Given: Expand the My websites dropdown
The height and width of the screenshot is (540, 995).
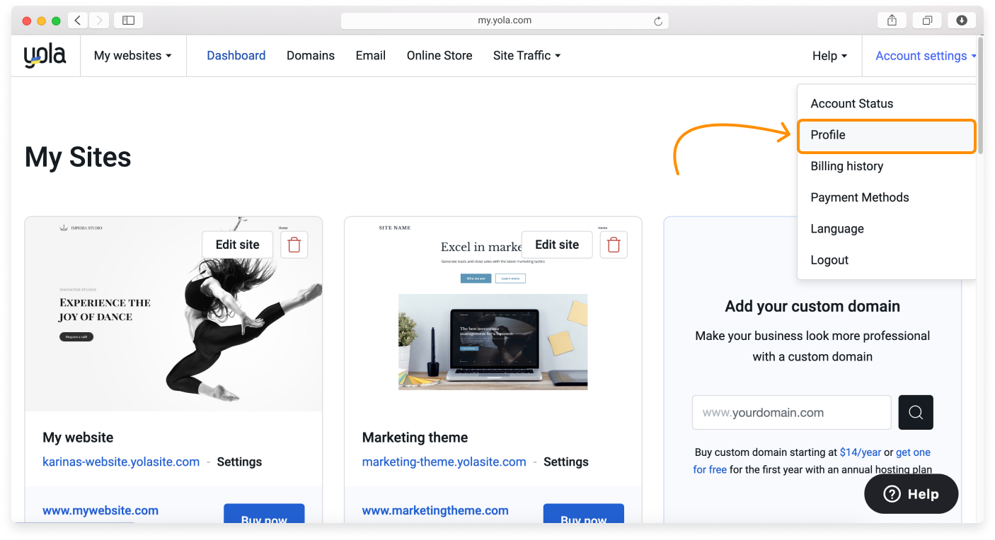Looking at the screenshot, I should (133, 56).
